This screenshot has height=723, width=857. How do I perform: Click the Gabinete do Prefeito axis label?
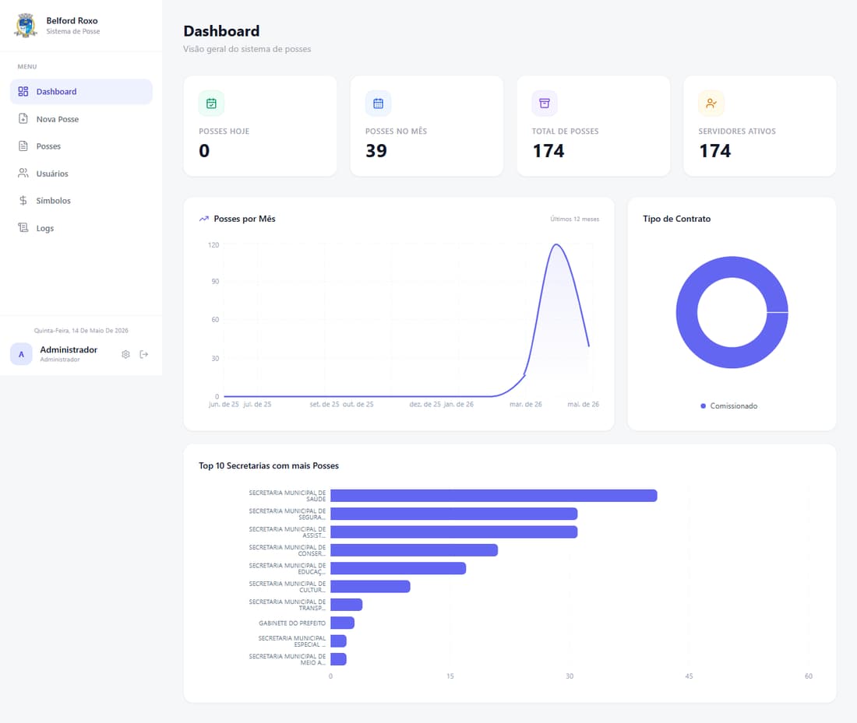tap(292, 623)
